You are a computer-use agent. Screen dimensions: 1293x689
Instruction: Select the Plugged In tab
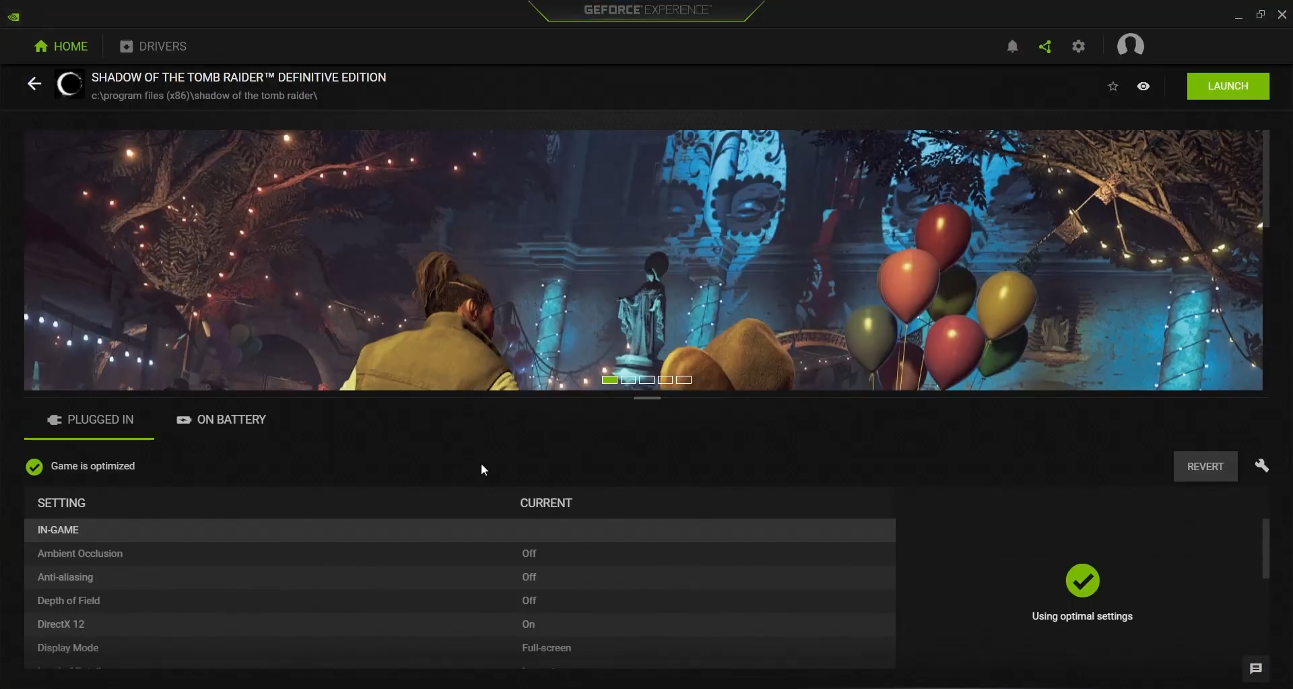[x=90, y=420]
